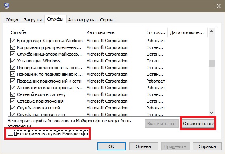Select Microsoft Corporation in Сетевые подключения row
The height and width of the screenshot is (154, 225).
click(107, 101)
